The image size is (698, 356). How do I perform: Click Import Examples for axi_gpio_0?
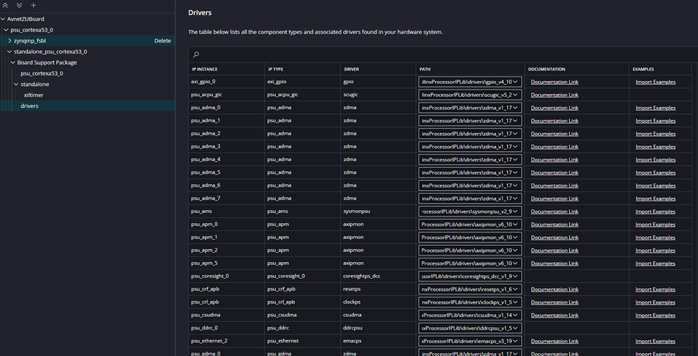tap(655, 82)
